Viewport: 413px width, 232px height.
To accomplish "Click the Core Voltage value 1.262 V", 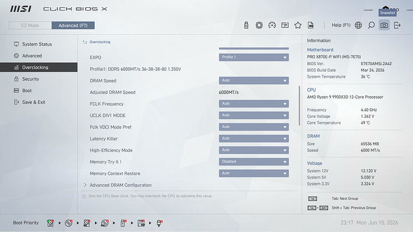I will pos(368,116).
